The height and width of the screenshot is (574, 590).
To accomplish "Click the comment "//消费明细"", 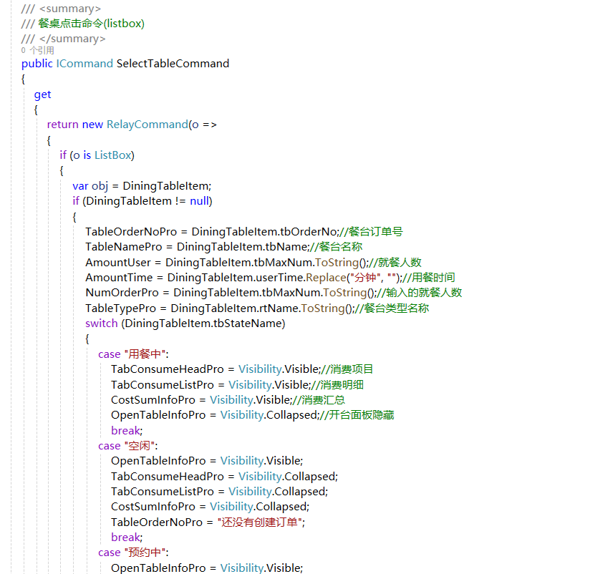I will (x=337, y=385).
